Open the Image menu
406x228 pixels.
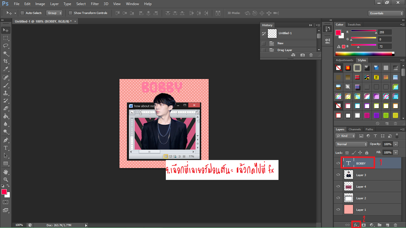point(40,4)
